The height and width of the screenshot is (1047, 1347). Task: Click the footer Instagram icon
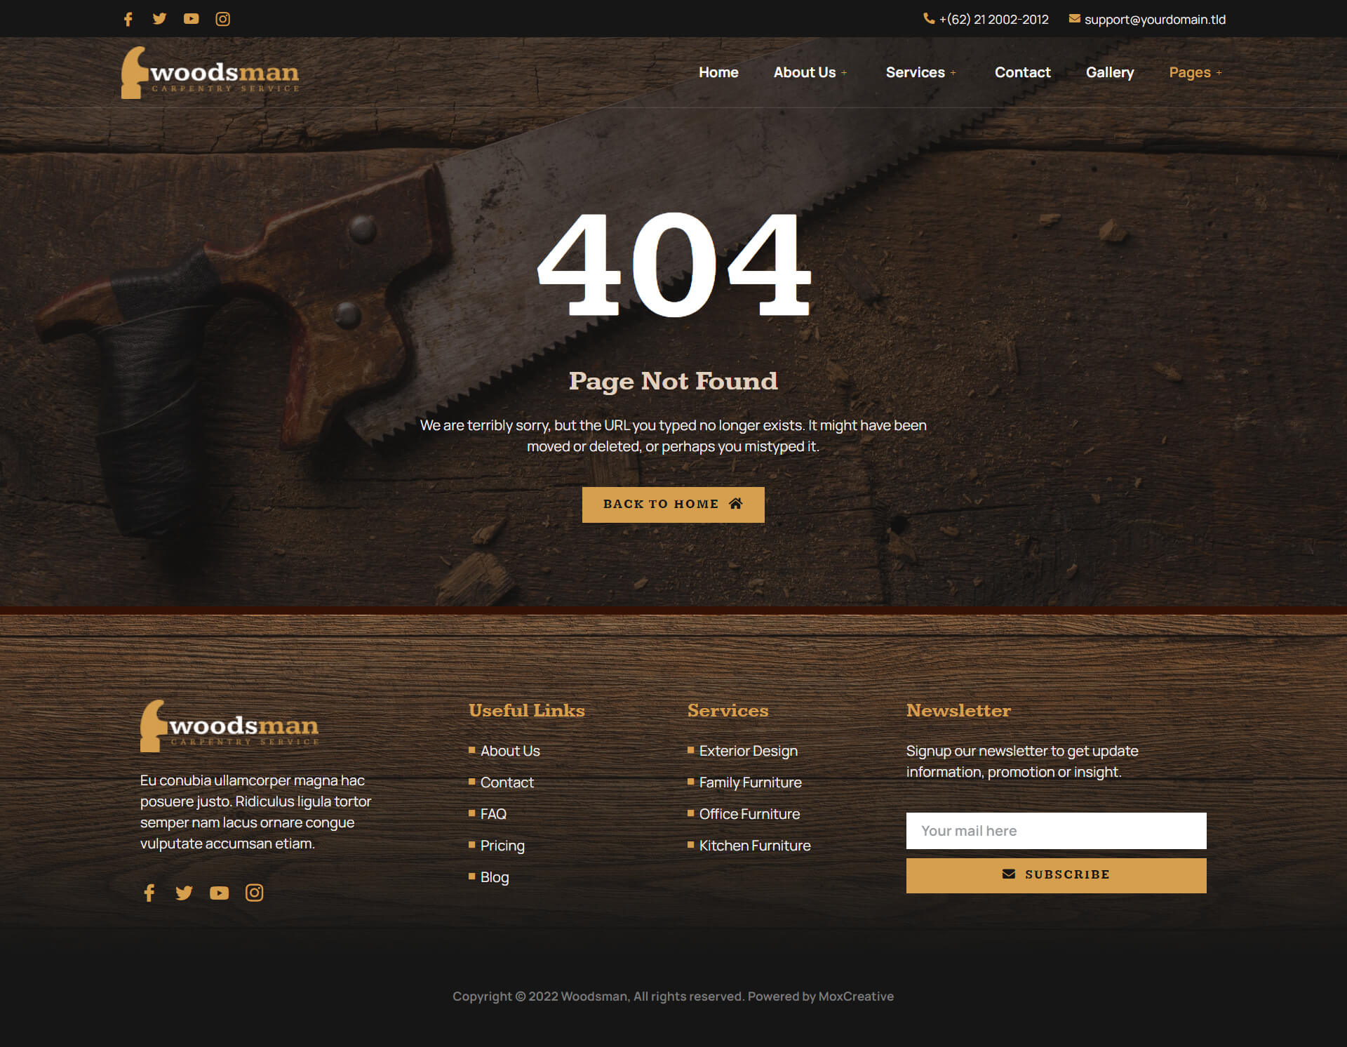(x=254, y=893)
